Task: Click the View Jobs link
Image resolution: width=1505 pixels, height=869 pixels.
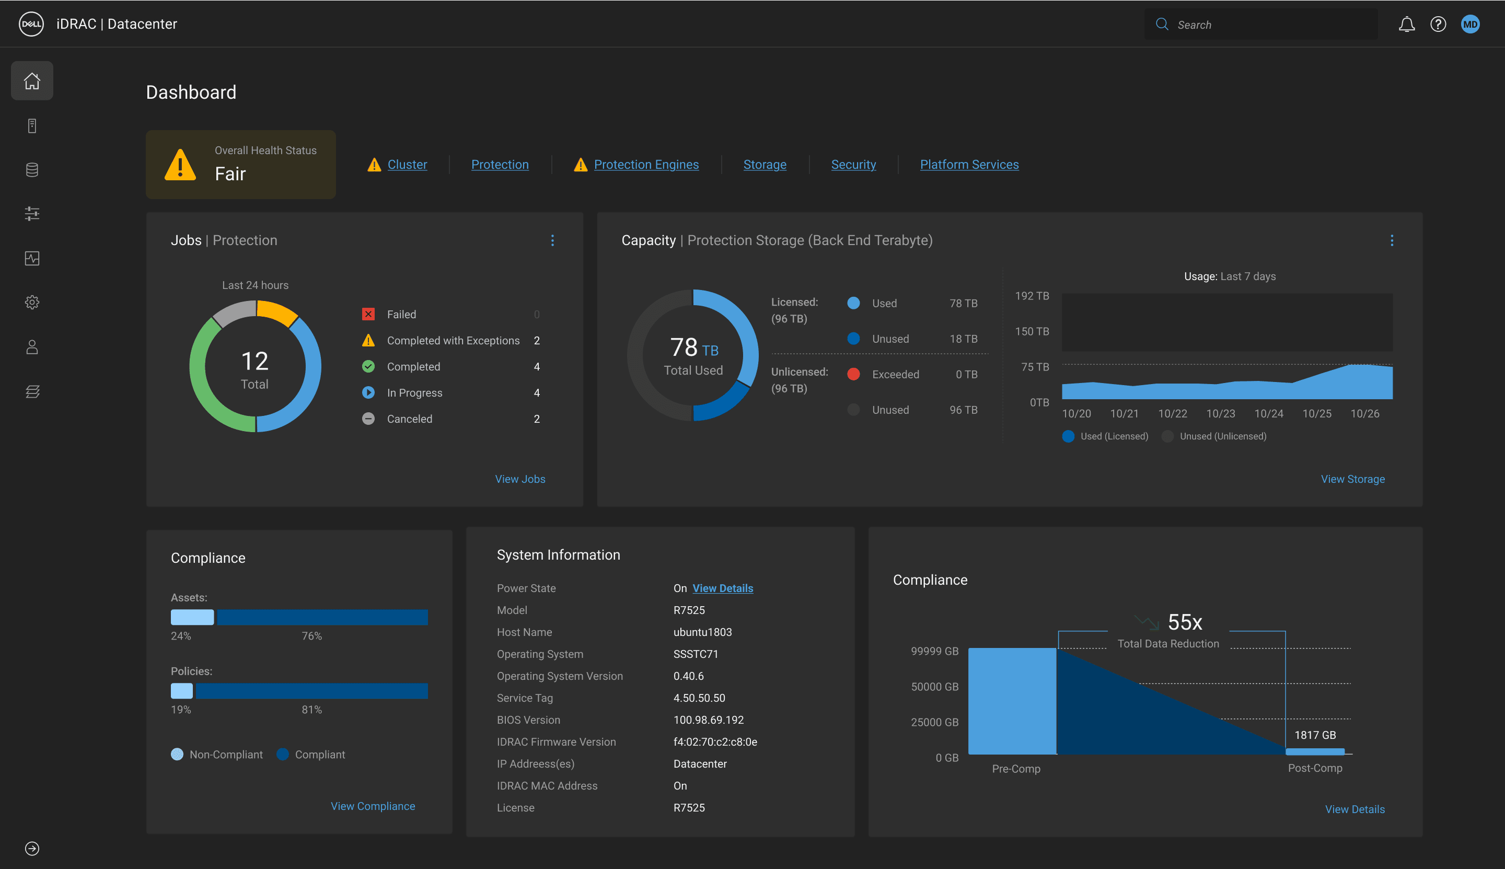Action: point(520,479)
